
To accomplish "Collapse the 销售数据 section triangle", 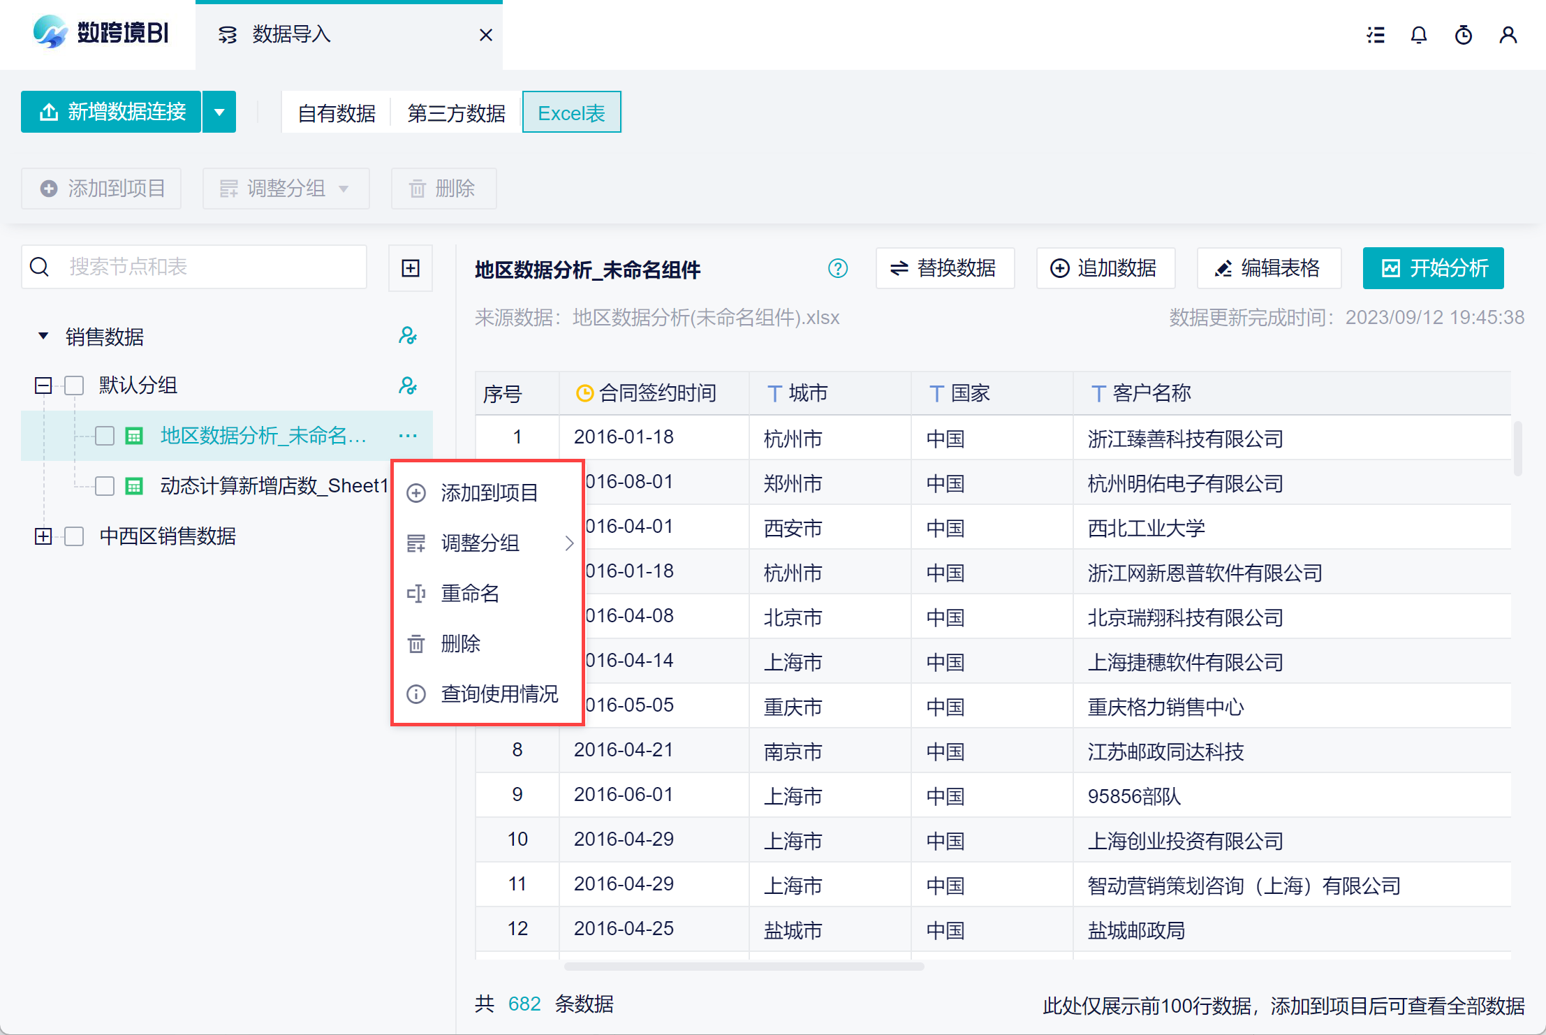I will (x=43, y=336).
